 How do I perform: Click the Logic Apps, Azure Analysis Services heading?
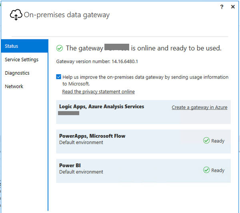[x=102, y=107]
